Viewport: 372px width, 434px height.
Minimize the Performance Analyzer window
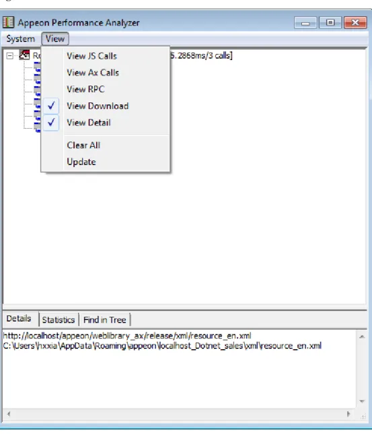point(305,23)
